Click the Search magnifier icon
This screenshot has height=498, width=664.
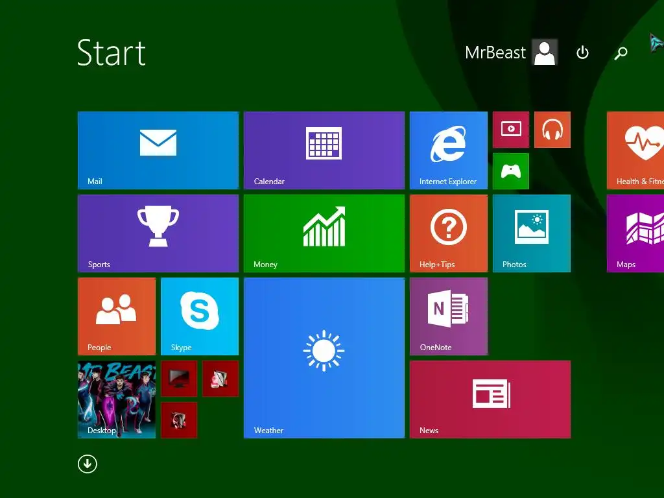tap(621, 53)
